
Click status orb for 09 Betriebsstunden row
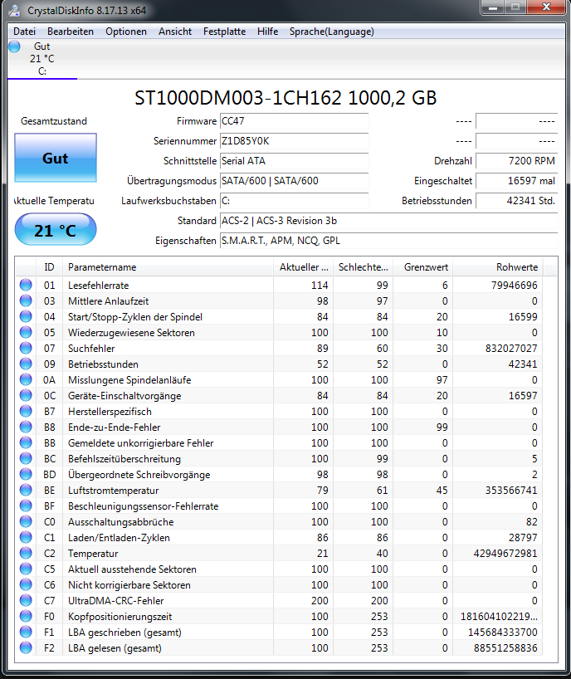coord(26,364)
